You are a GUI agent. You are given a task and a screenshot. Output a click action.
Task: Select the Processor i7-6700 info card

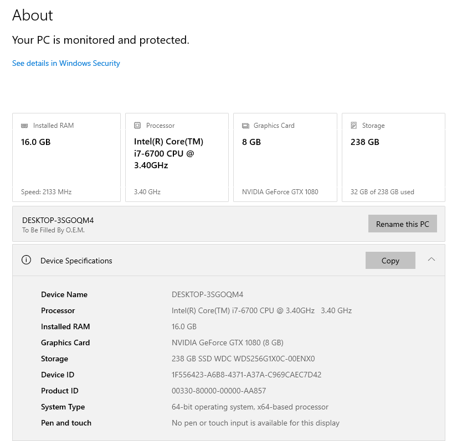click(177, 158)
